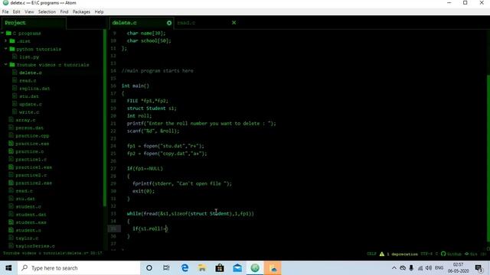Click the Atom icon on the taskbar
Viewport: 490px width, 275px height.
(x=255, y=268)
